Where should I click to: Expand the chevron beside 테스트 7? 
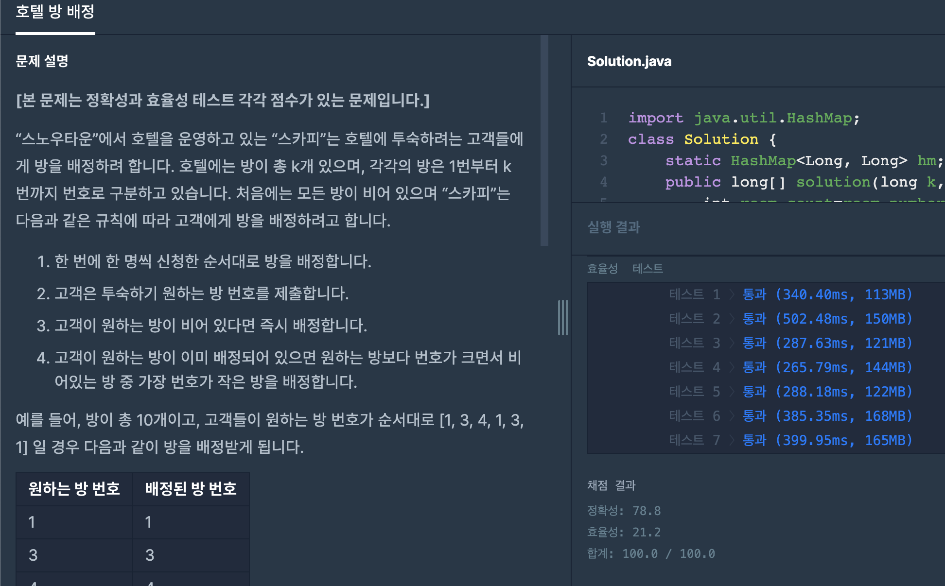(x=732, y=440)
